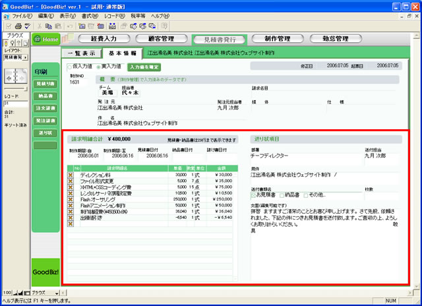Check the 納品書 checkbox
The width and height of the screenshot is (422, 306).
(x=282, y=194)
